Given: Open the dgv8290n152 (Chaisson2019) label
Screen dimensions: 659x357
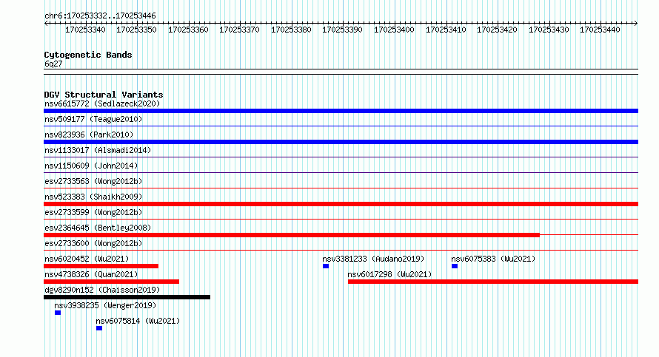Looking at the screenshot, I should pyautogui.click(x=102, y=290).
